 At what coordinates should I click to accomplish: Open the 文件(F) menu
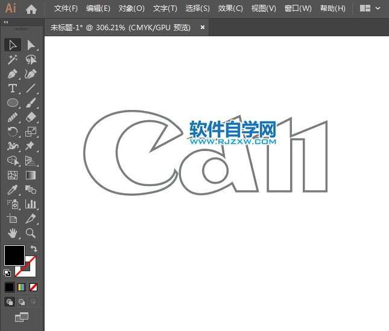tap(66, 8)
